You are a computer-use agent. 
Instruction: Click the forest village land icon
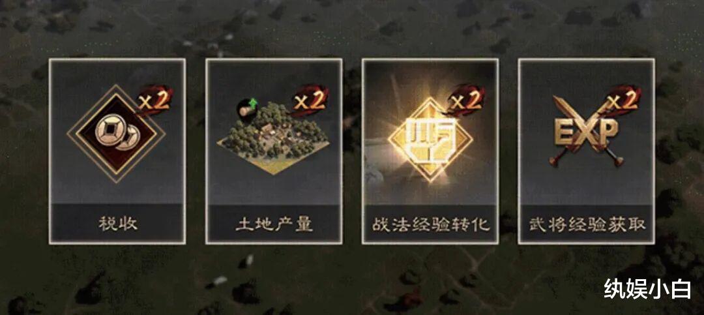coord(273,136)
